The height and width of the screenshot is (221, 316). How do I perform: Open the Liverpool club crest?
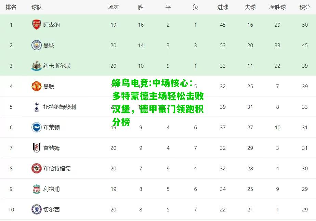point(37,189)
